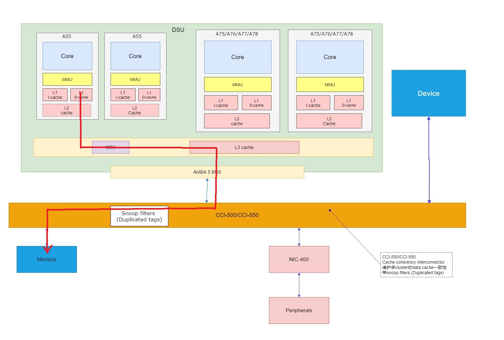Click the MMU box of the leftmost A55
The height and width of the screenshot is (340, 504).
tap(67, 79)
